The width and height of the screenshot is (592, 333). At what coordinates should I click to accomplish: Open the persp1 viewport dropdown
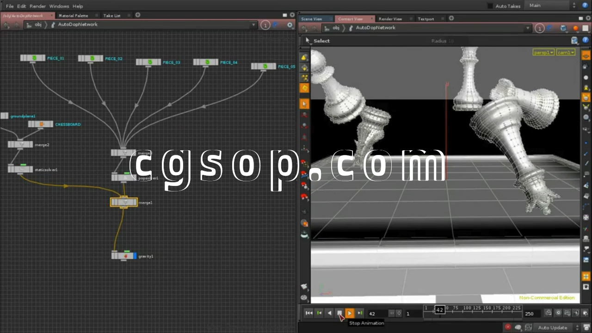[543, 52]
